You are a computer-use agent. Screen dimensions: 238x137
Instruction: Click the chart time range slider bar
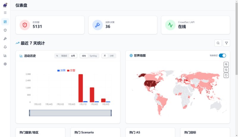(x=70, y=113)
